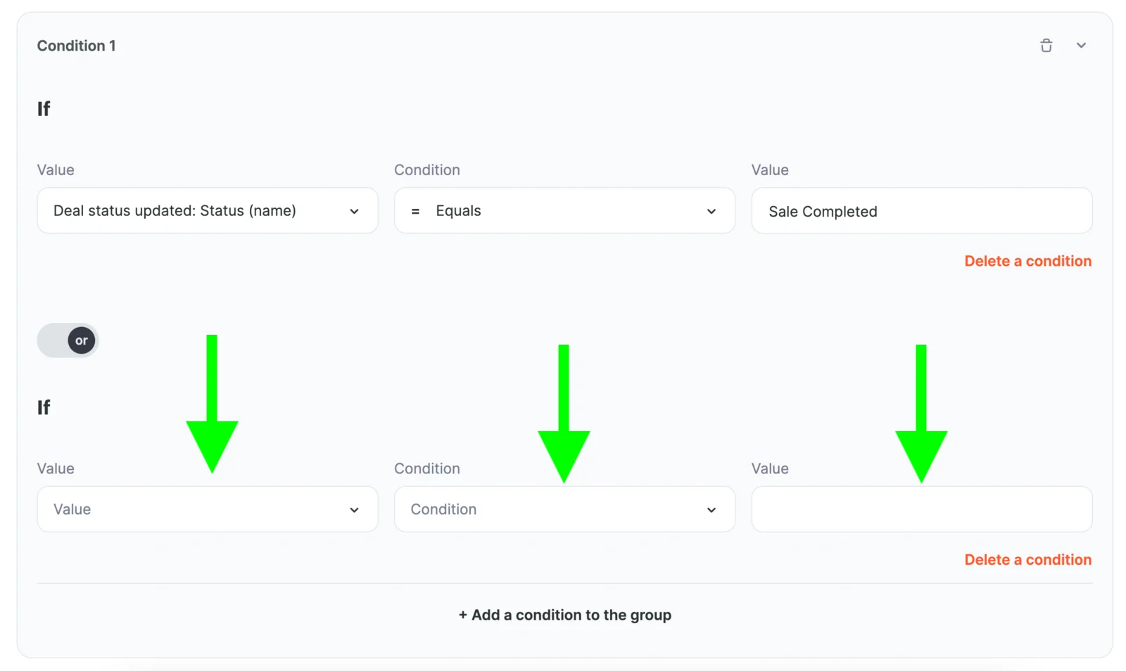Click the 'or' pill on the connector toggle
The image size is (1126, 671).
click(81, 340)
